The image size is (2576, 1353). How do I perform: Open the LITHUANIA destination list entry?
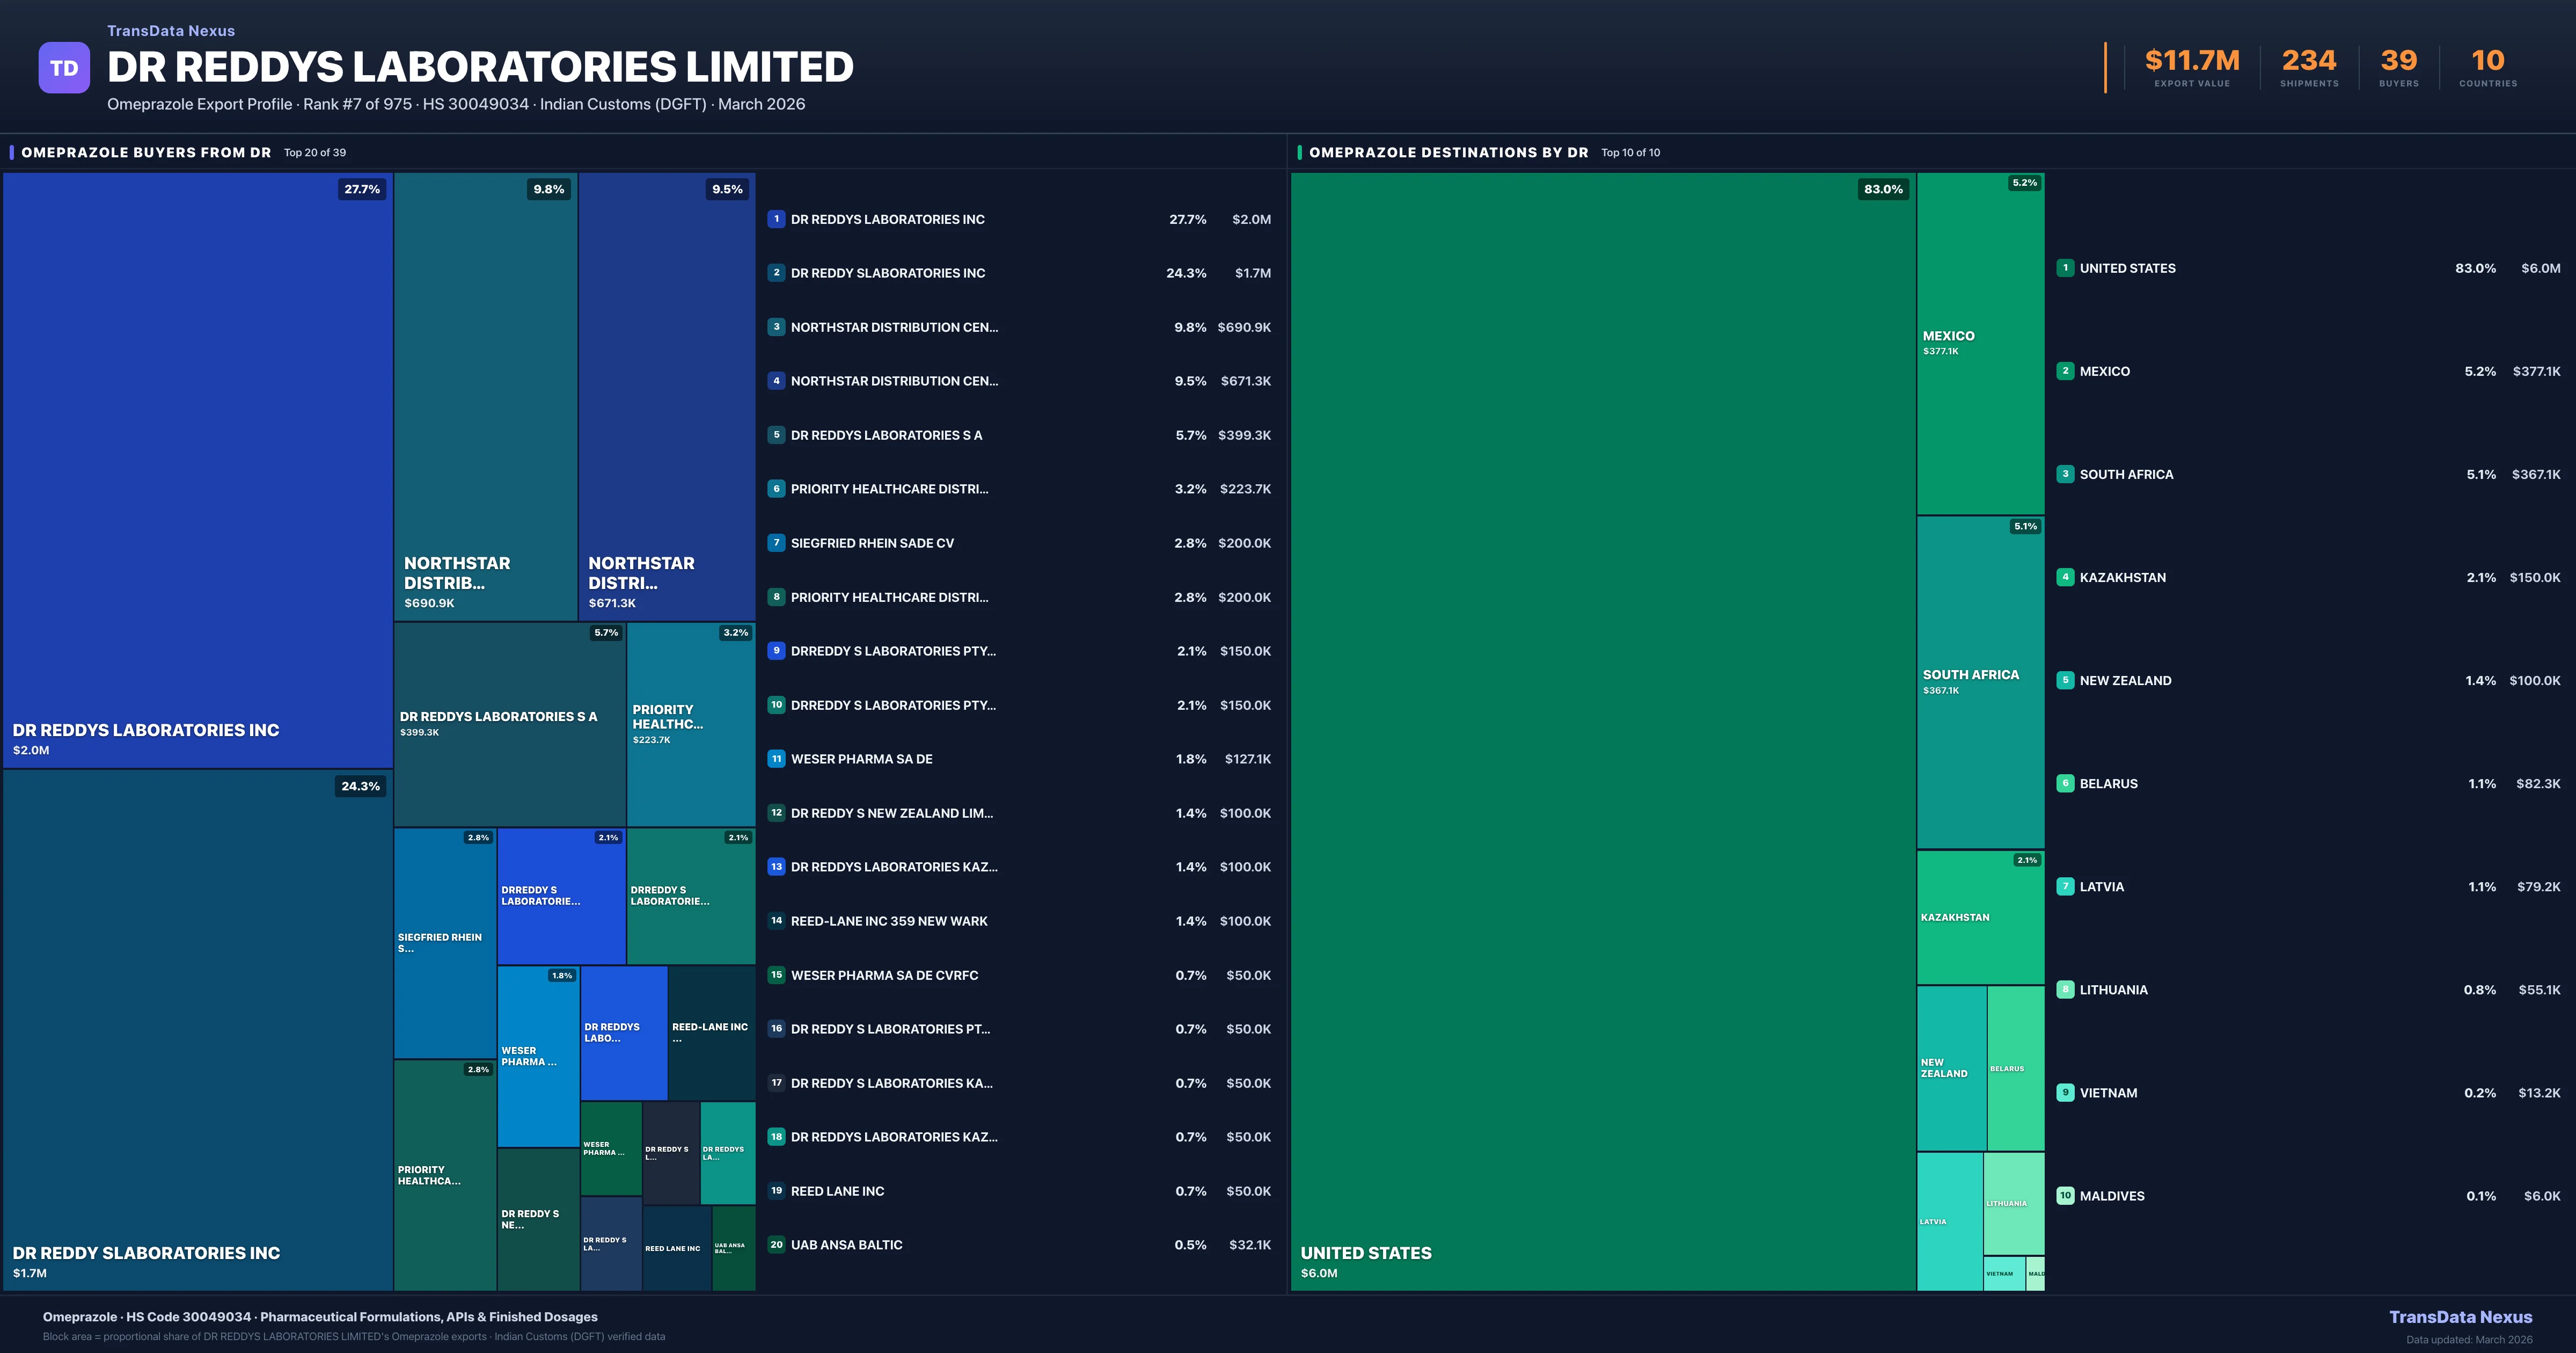[2113, 990]
